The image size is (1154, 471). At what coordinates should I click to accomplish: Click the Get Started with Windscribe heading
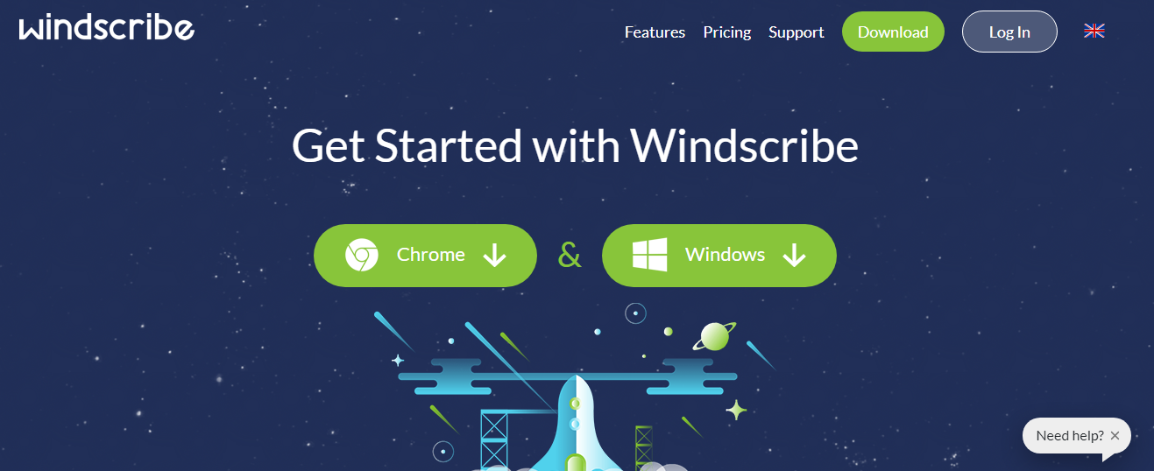point(575,146)
